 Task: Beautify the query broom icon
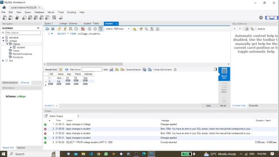141,29
